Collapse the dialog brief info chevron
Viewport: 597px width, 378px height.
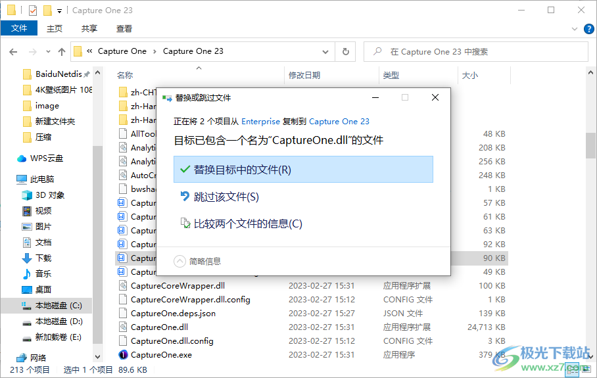pyautogui.click(x=179, y=261)
